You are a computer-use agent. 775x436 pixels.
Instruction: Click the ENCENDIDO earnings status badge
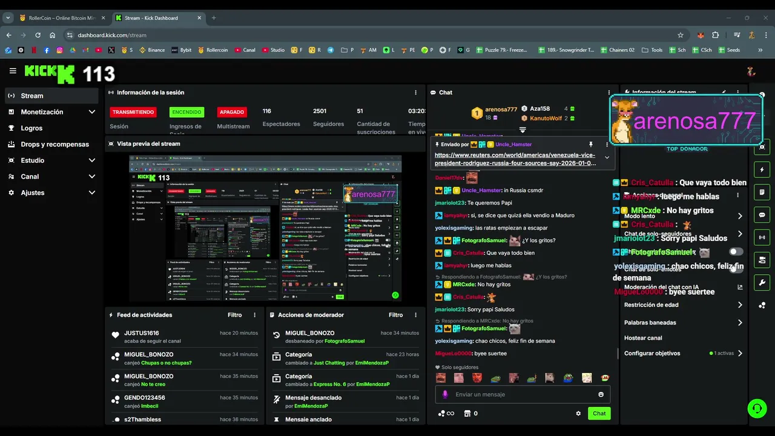tap(186, 112)
